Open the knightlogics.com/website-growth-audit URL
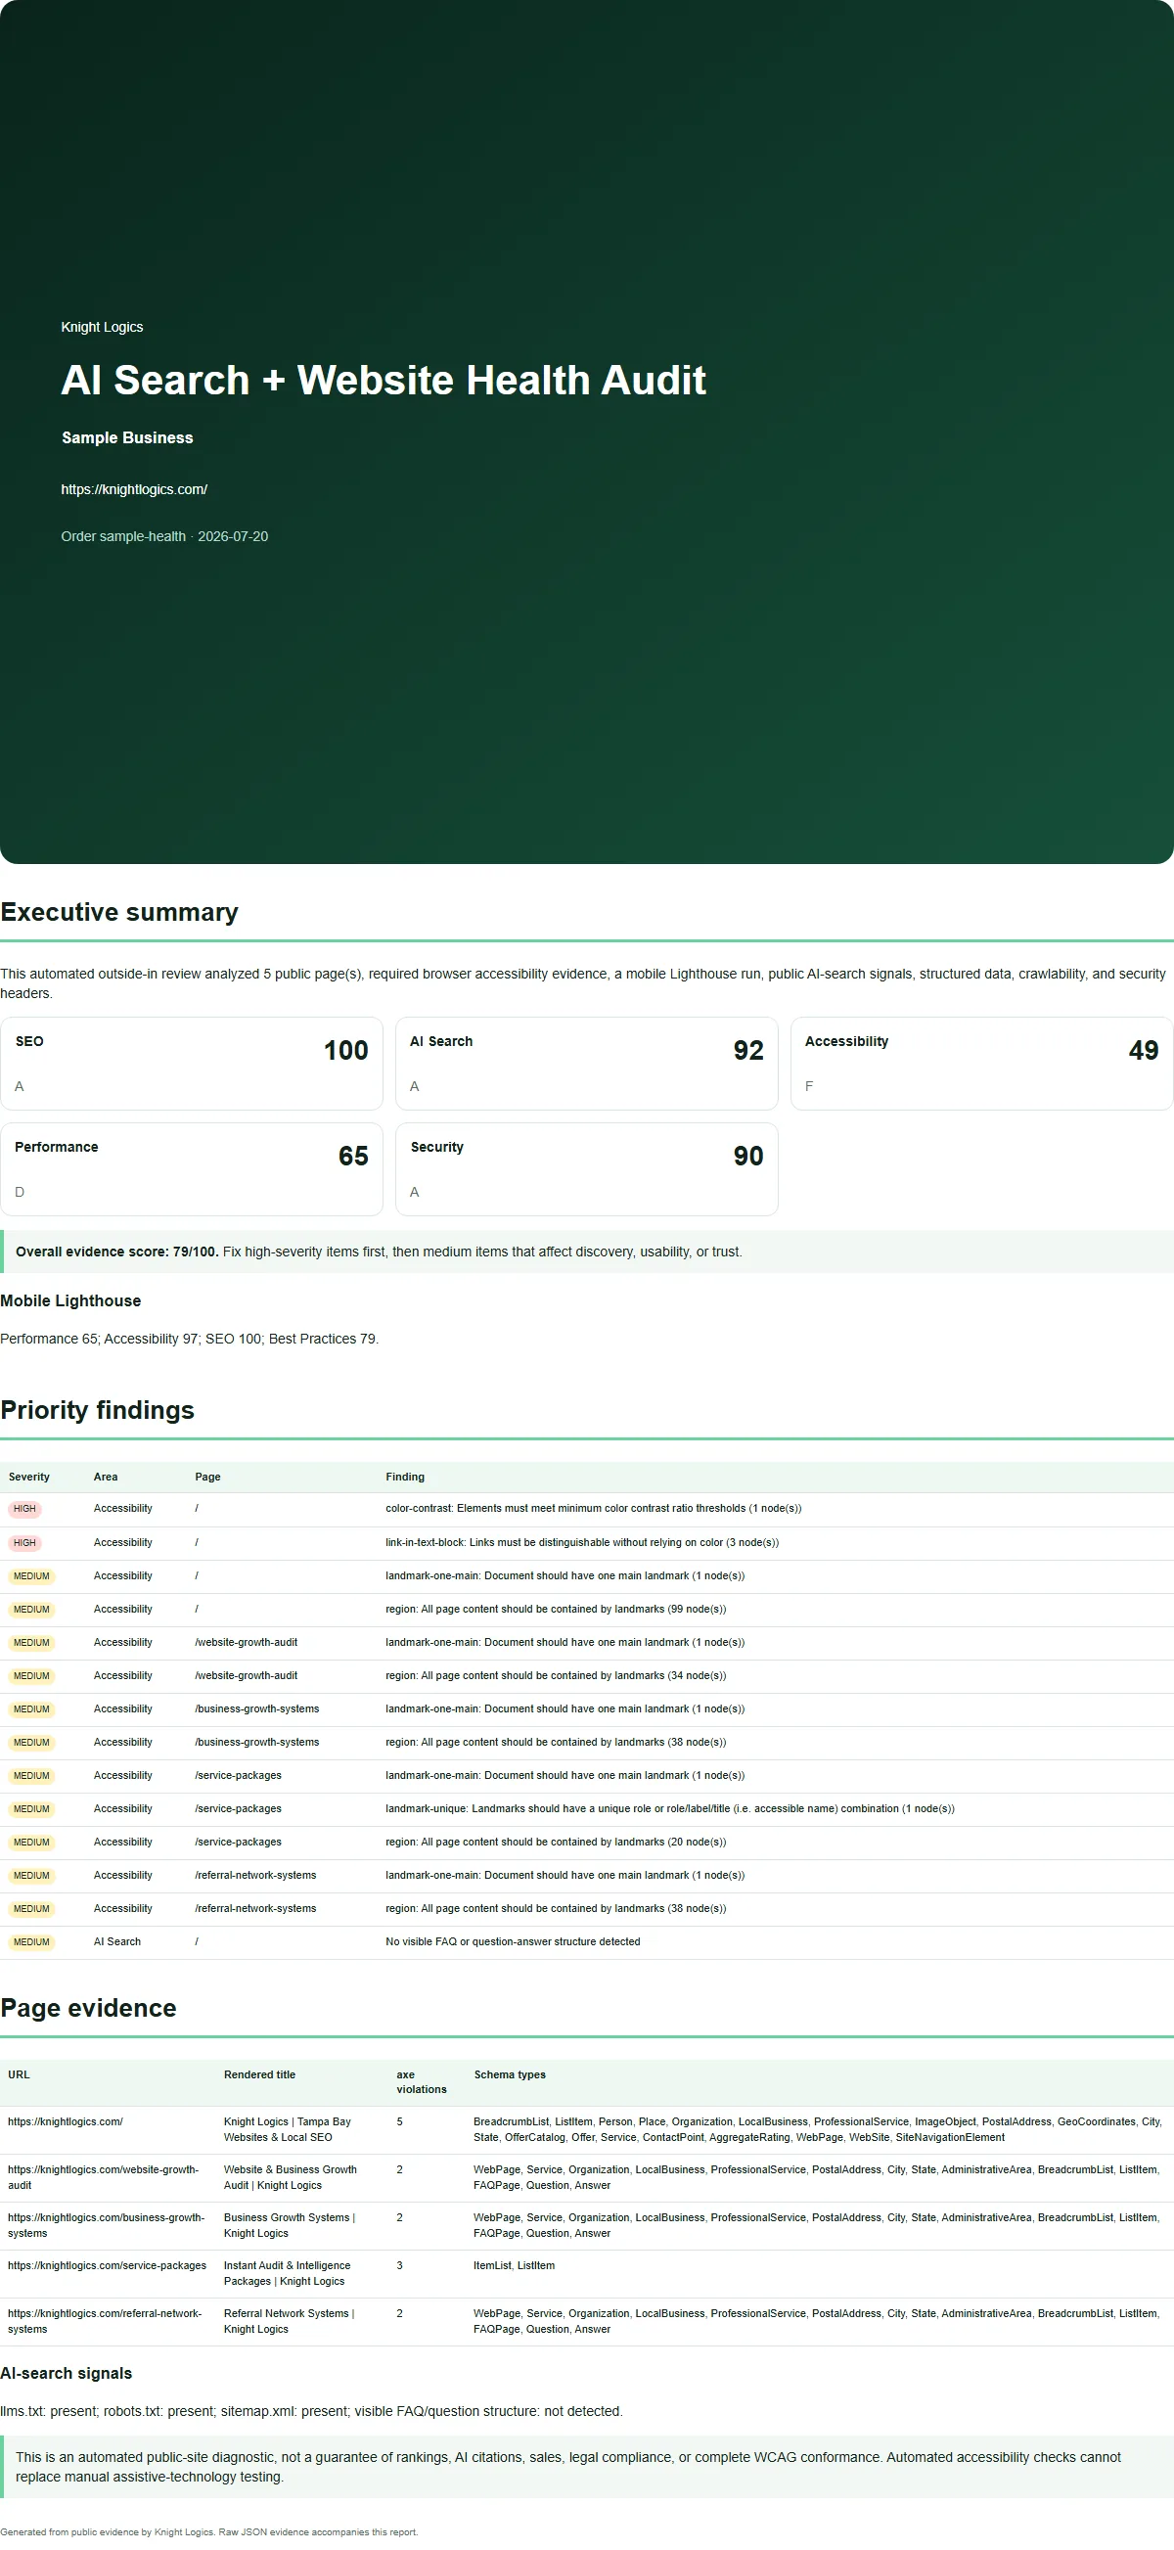Image resolution: width=1174 pixels, height=2550 pixels. point(103,2178)
